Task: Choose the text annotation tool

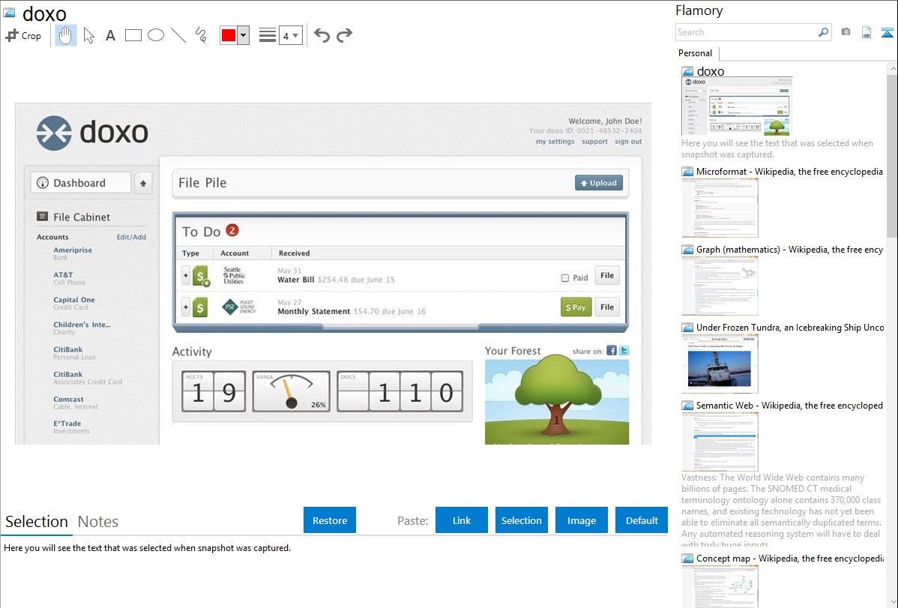Action: [x=110, y=35]
